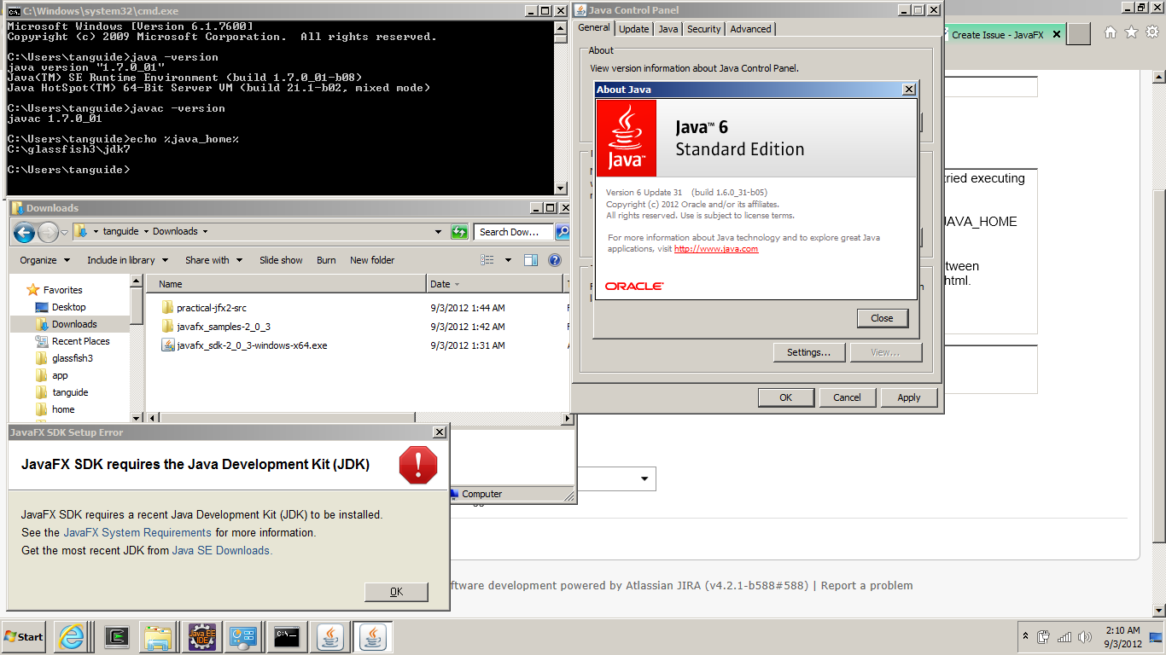Screen dimensions: 1166x655
Task: Open the change view options arrow
Action: 508,260
